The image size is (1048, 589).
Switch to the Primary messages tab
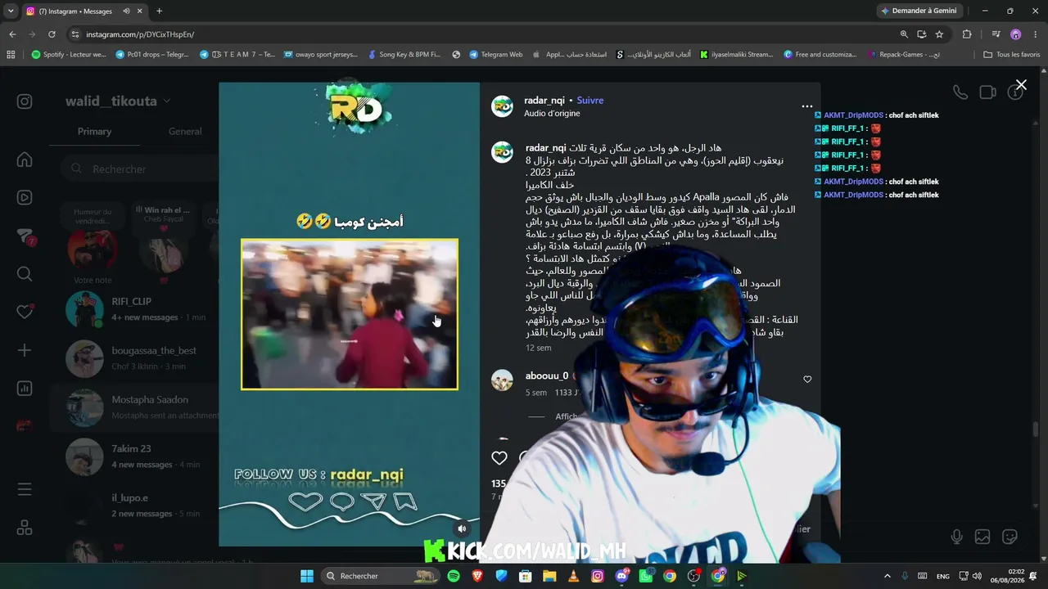click(94, 132)
